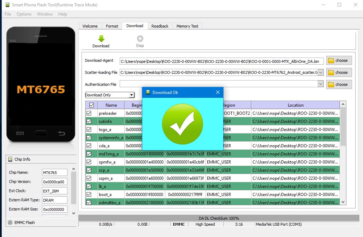Click the phone's menu key icon
The image size is (363, 237).
[20, 133]
